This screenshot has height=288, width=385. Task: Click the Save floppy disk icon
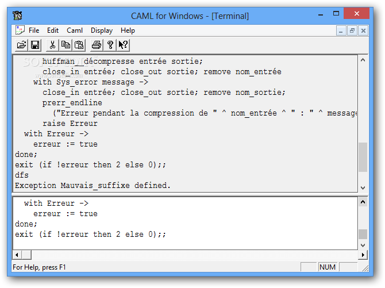(x=35, y=45)
